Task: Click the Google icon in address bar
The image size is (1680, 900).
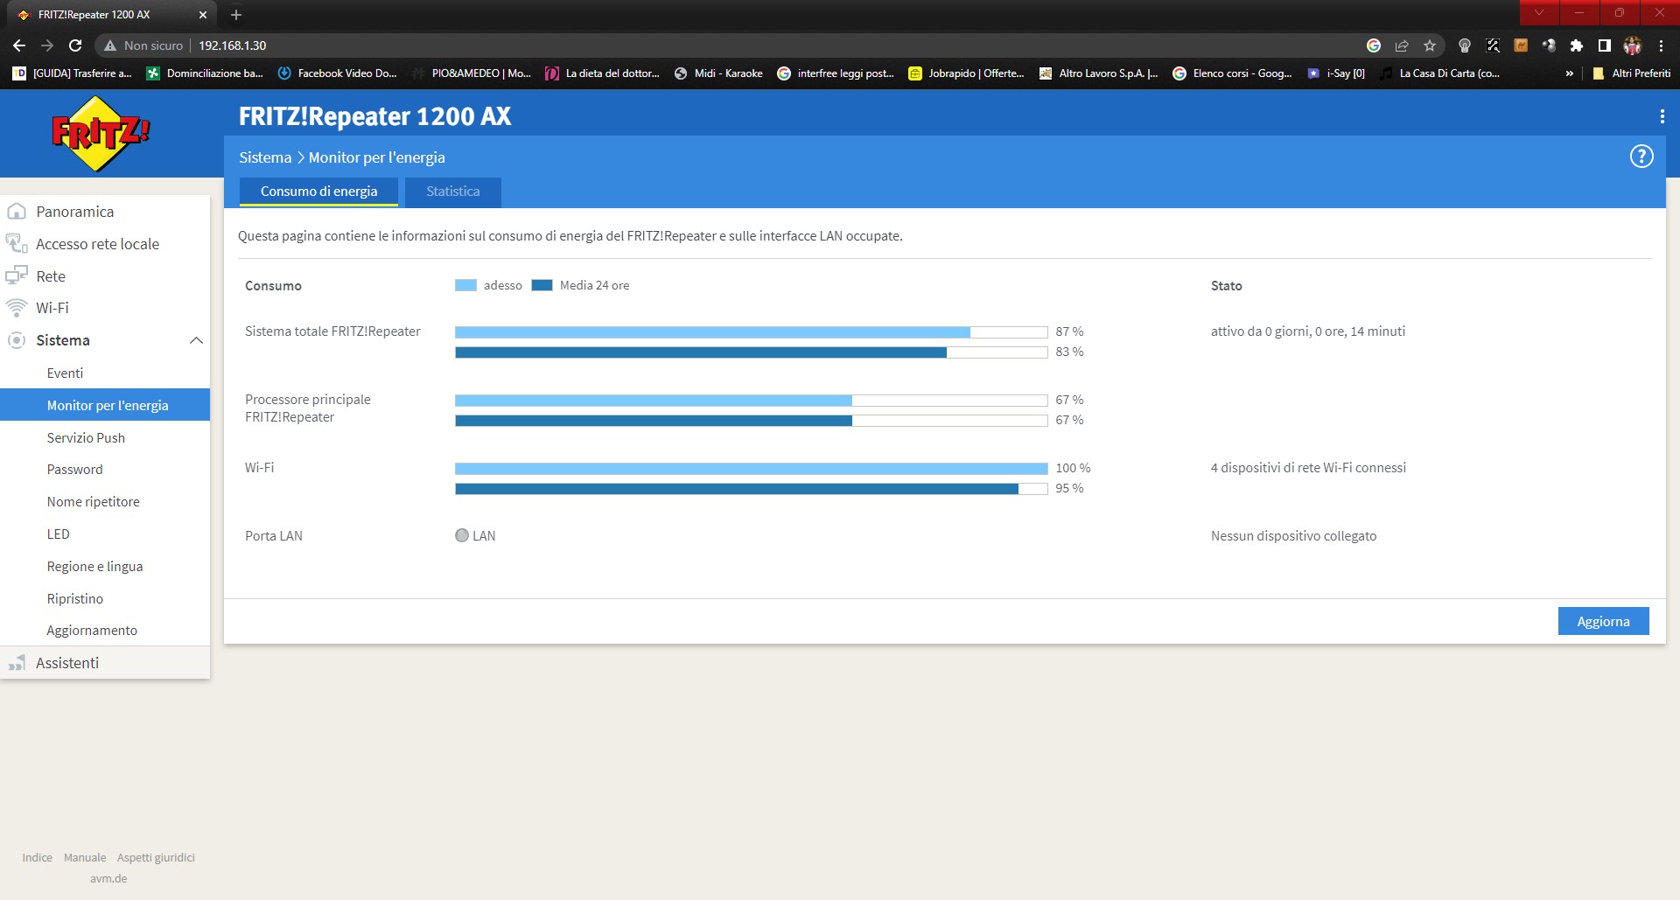Action: point(1374,45)
